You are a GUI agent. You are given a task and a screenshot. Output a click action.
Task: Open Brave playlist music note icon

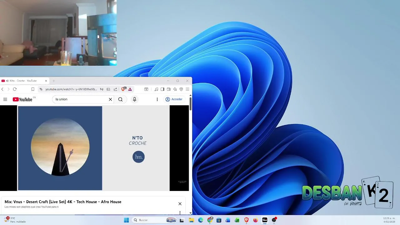pos(156,89)
